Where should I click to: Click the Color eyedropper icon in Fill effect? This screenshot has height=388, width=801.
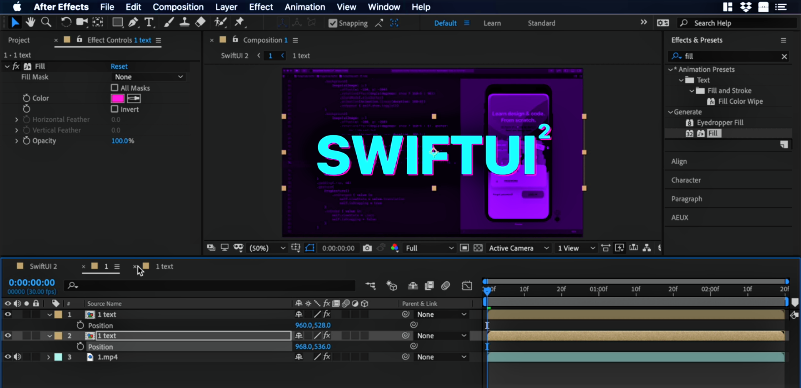click(134, 98)
